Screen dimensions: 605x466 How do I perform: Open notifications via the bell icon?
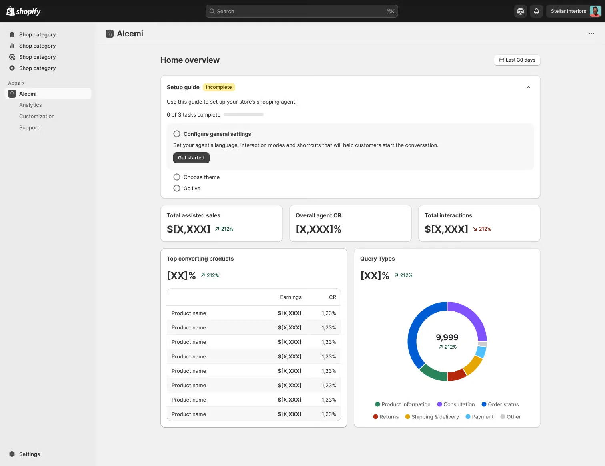[x=537, y=11]
